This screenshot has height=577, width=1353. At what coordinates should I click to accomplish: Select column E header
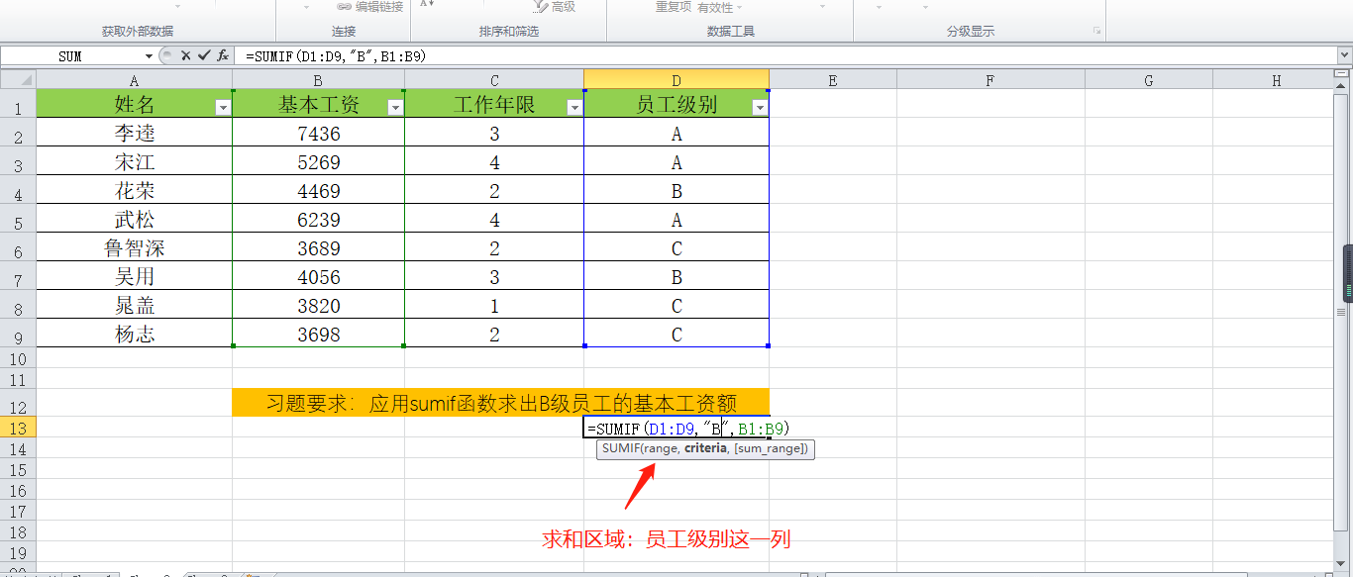click(833, 80)
